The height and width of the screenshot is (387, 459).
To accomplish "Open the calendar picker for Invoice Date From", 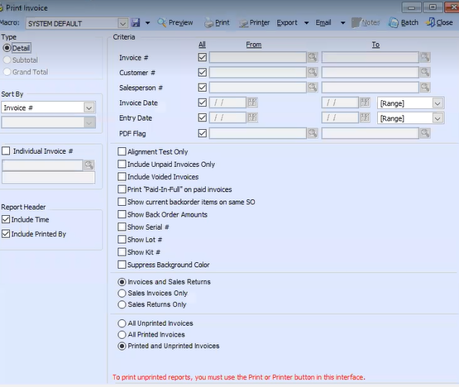I will pyautogui.click(x=252, y=103).
